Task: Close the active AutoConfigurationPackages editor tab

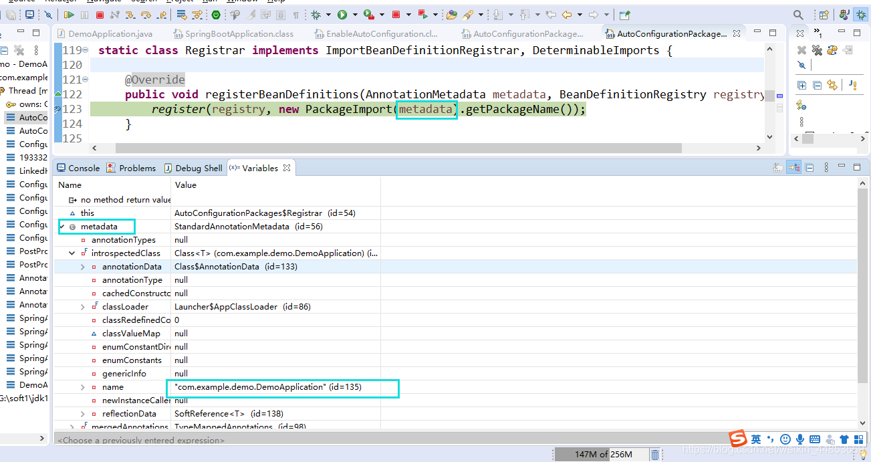Action: point(737,33)
